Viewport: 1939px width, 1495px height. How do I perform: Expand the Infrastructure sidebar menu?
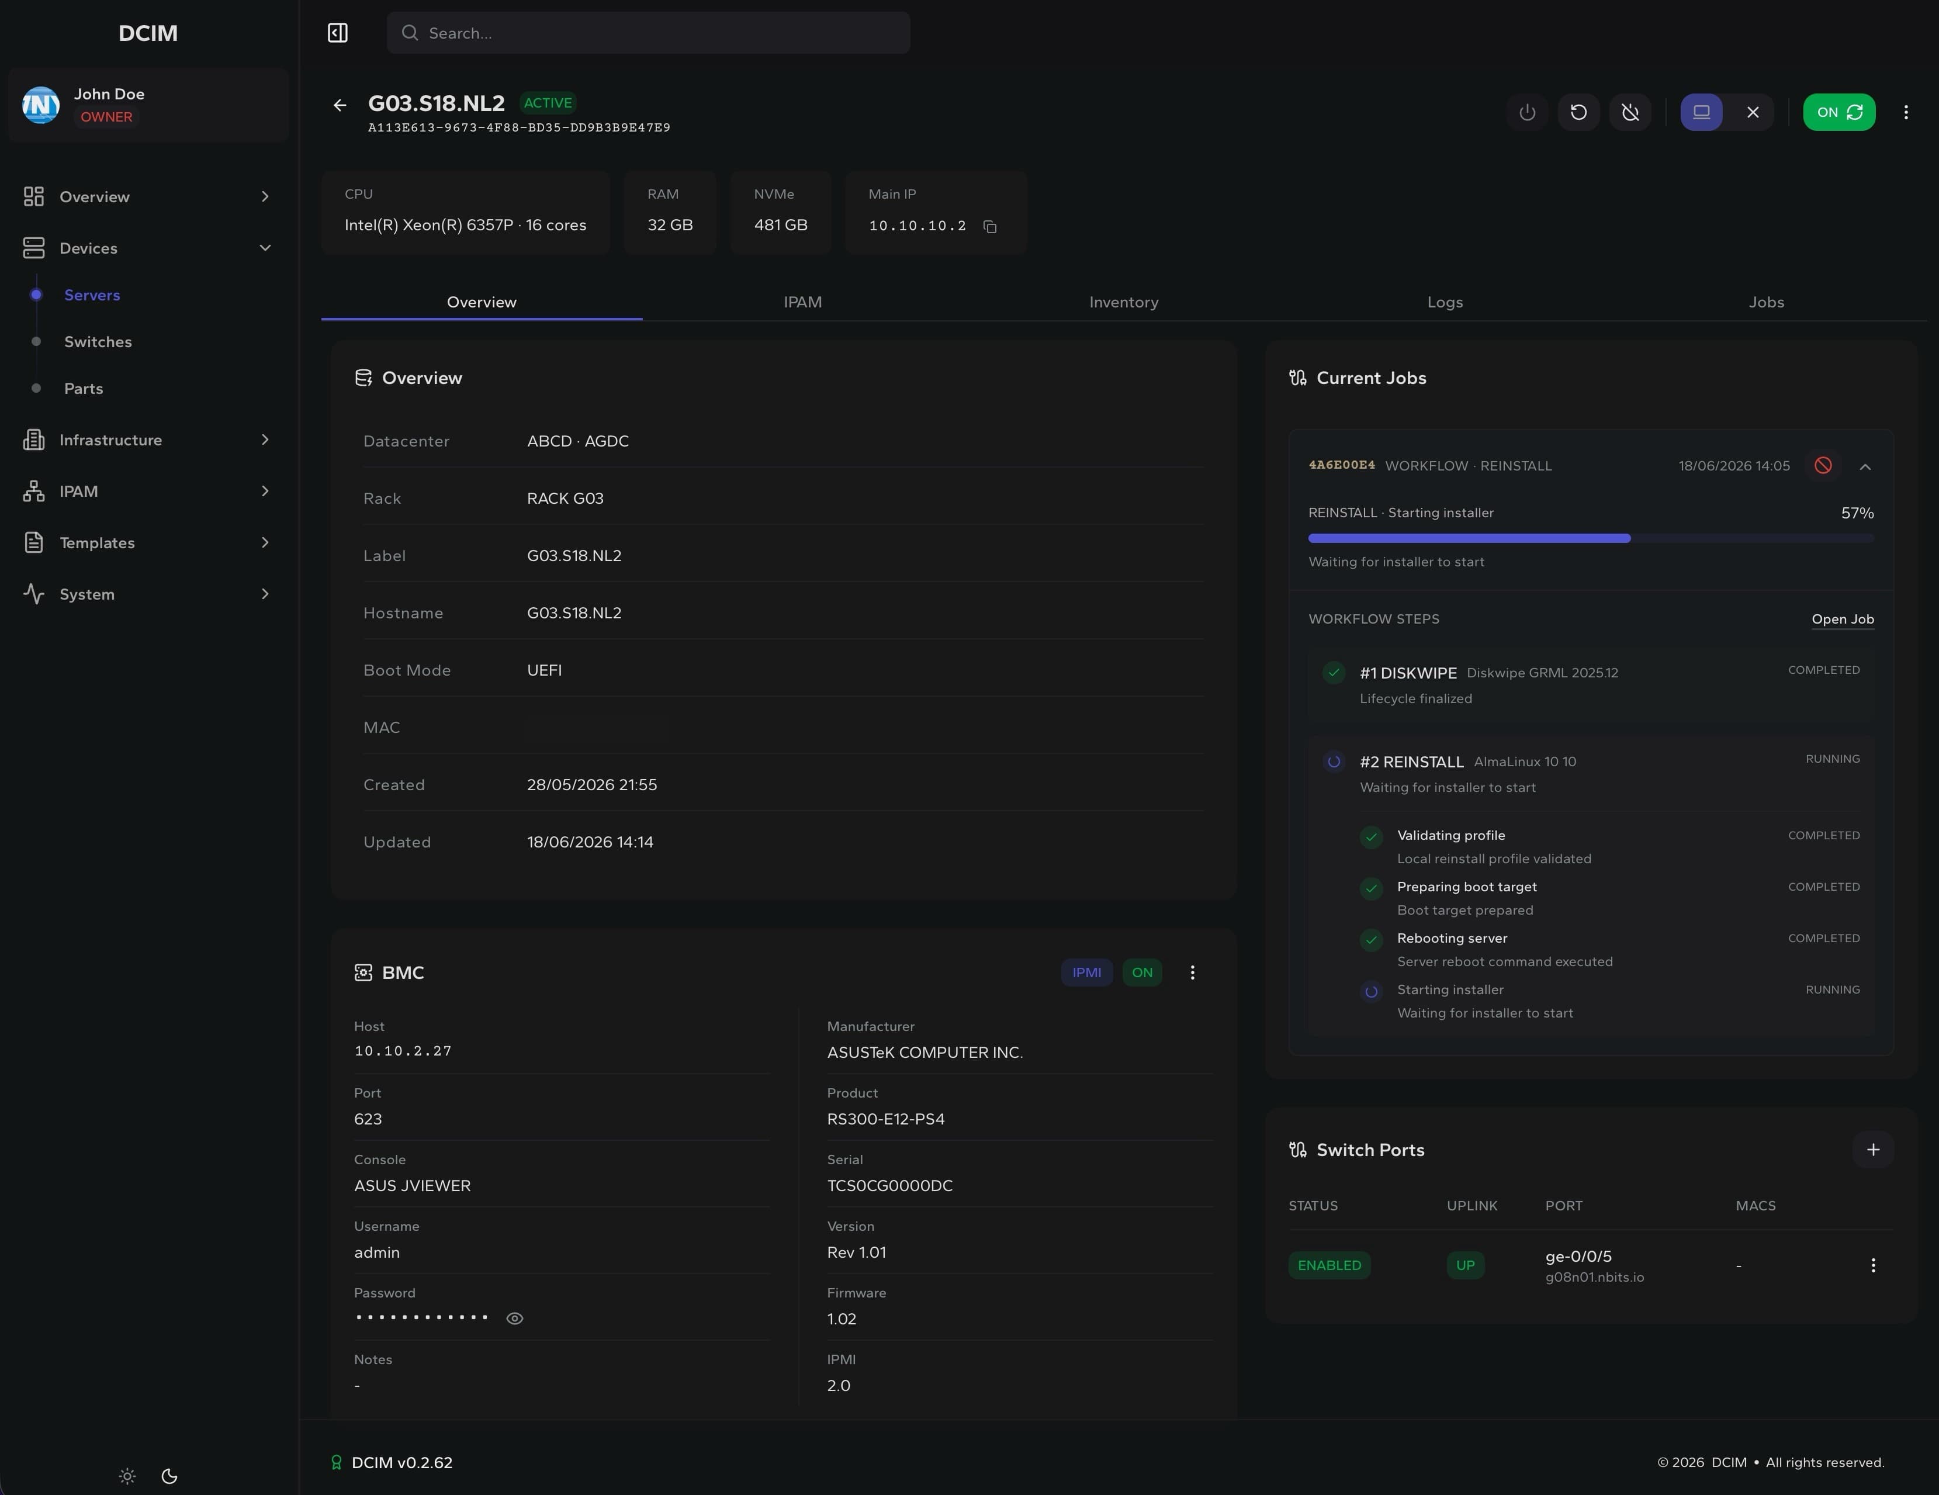click(148, 440)
